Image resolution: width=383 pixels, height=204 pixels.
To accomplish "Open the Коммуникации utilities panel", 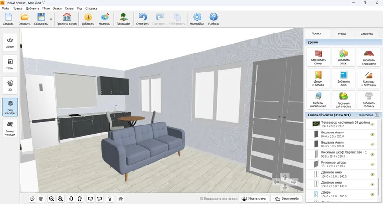I will [x=10, y=128].
